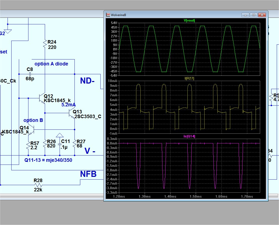Click the 0.0mA axis label in Ie(Q14) pane
Image resolution: width=279 pixels, height=225 pixels.
(x=112, y=143)
